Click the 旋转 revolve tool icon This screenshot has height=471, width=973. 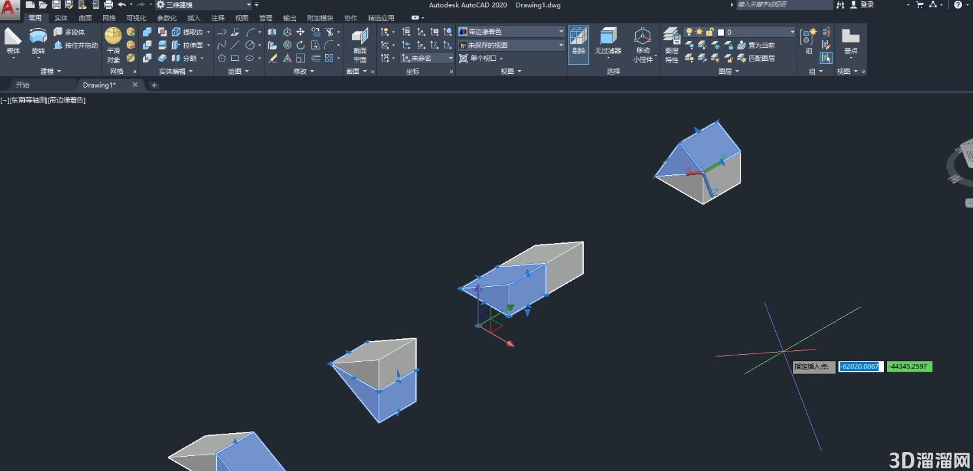pos(38,37)
